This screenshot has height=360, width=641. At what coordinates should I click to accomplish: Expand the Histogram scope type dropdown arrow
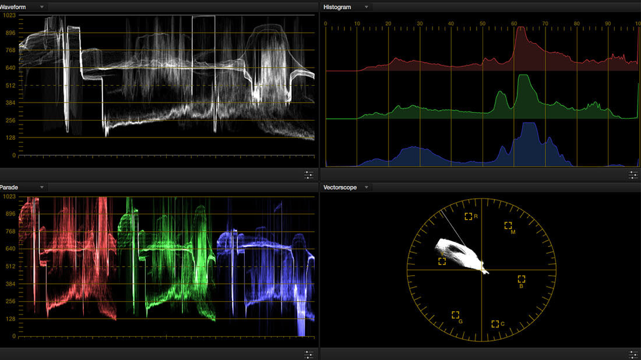click(366, 7)
